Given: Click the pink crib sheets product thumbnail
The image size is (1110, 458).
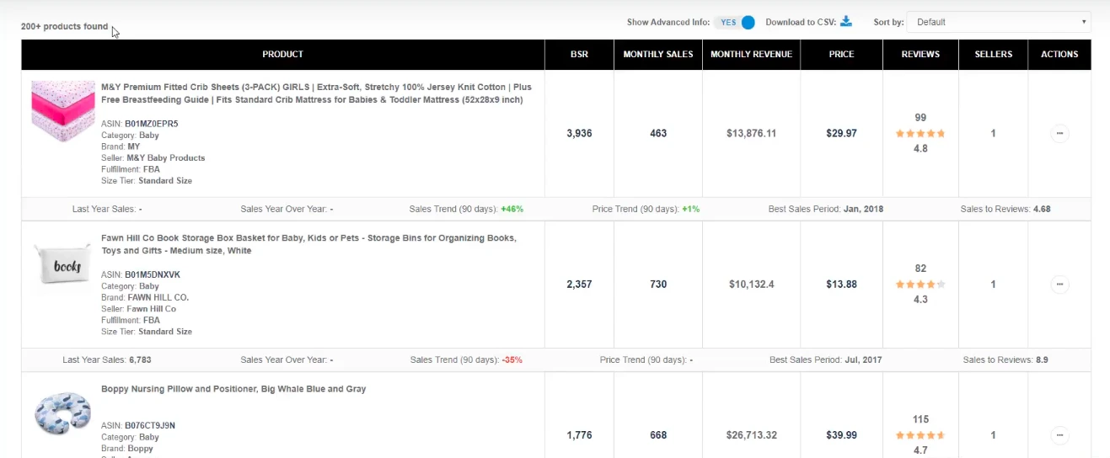Looking at the screenshot, I should [x=62, y=111].
